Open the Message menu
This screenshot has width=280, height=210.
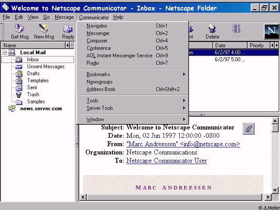[64, 17]
